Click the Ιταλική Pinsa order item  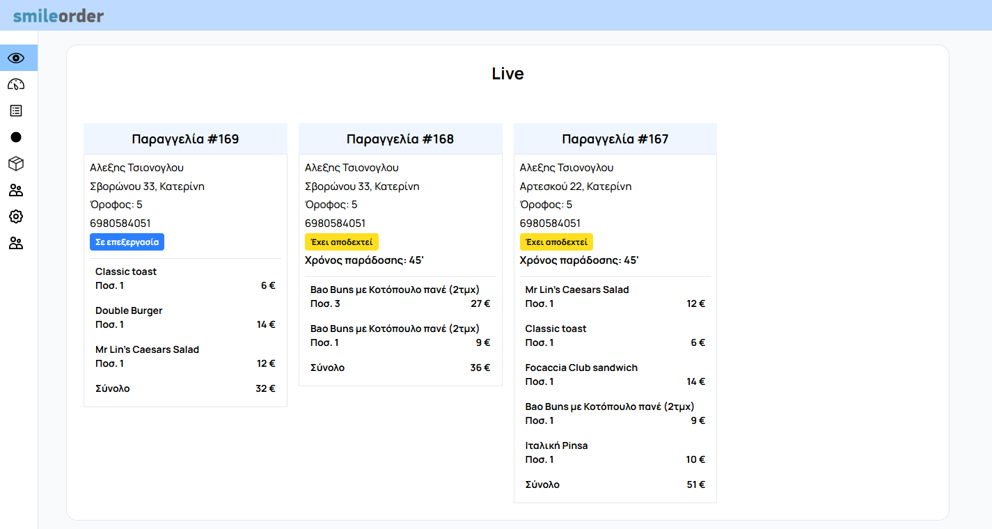(556, 445)
